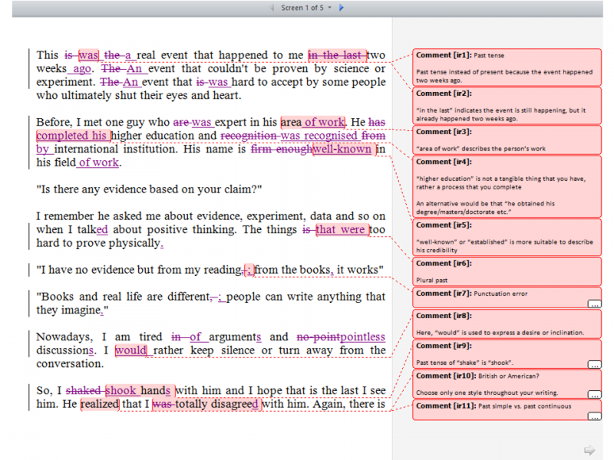
Task: Click the next page arrow at bottom right
Action: pyautogui.click(x=589, y=450)
